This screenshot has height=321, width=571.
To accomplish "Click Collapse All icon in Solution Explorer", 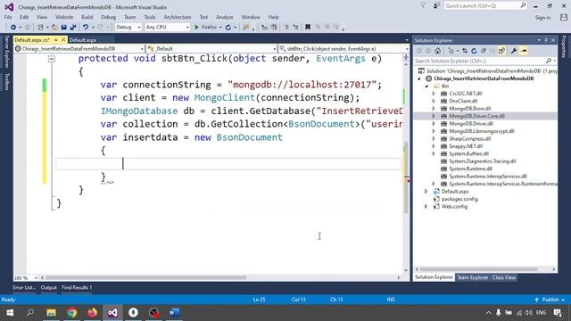I will click(x=484, y=51).
